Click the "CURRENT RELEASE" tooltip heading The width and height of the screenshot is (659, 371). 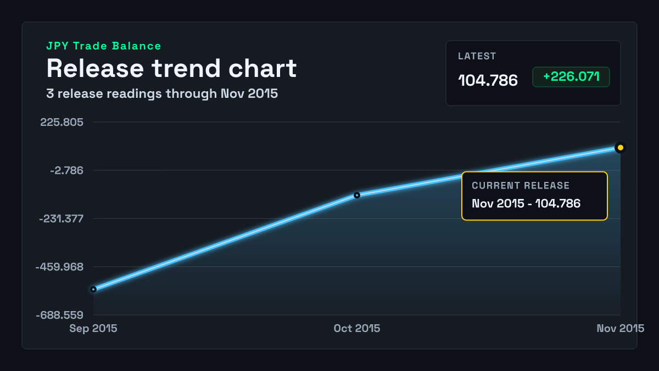click(x=521, y=186)
